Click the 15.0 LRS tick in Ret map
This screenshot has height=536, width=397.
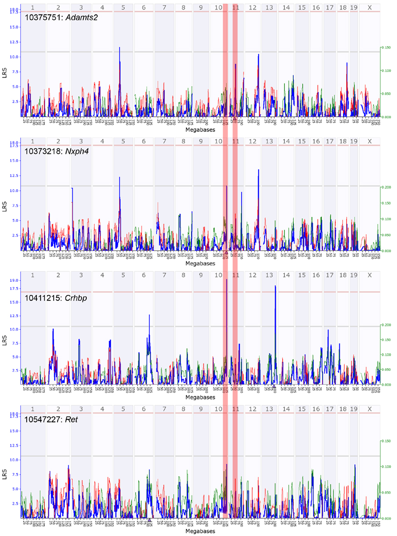[15, 431]
